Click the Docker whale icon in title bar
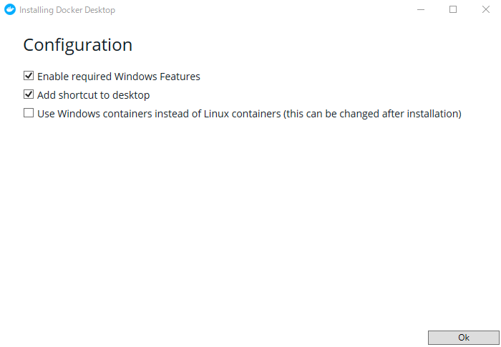Viewport: 501px width, 347px height. [10, 10]
